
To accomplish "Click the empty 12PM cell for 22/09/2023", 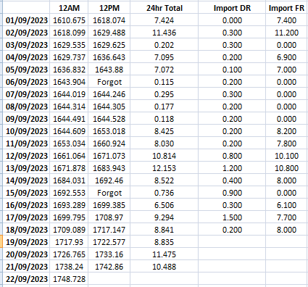I will (x=109, y=279).
